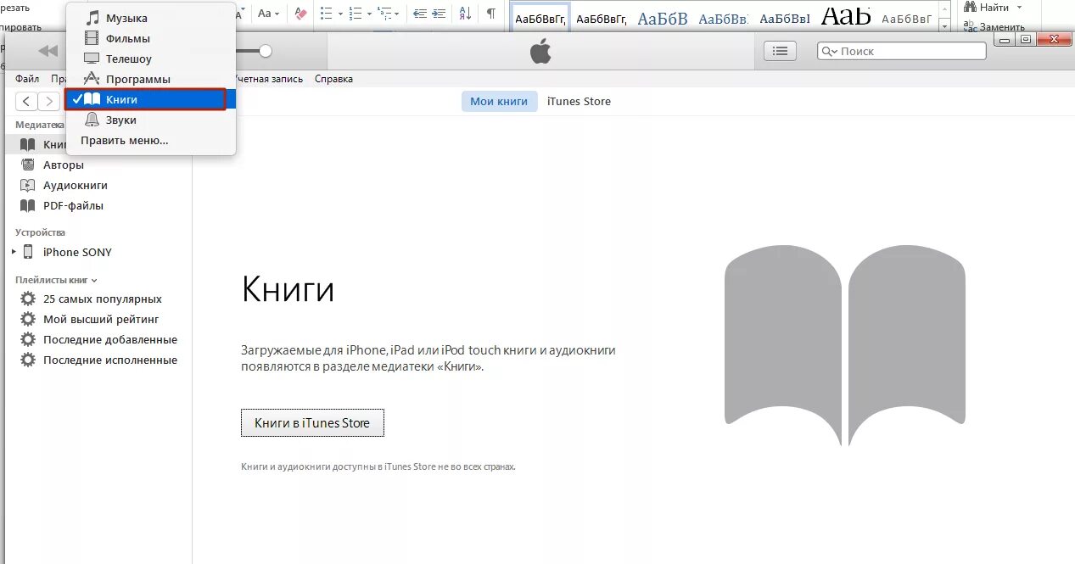
Task: Apply the big black АаЬ title style
Action: point(845,17)
